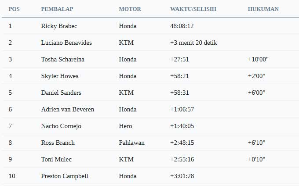Select the Daniel Sanders row name

click(x=61, y=93)
